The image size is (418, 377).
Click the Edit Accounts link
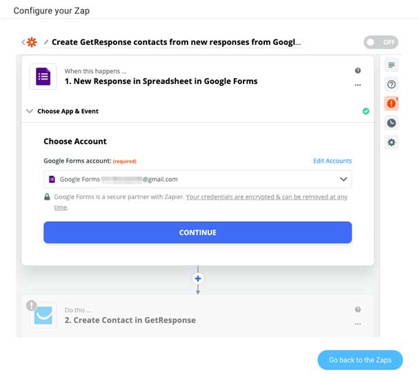click(332, 161)
